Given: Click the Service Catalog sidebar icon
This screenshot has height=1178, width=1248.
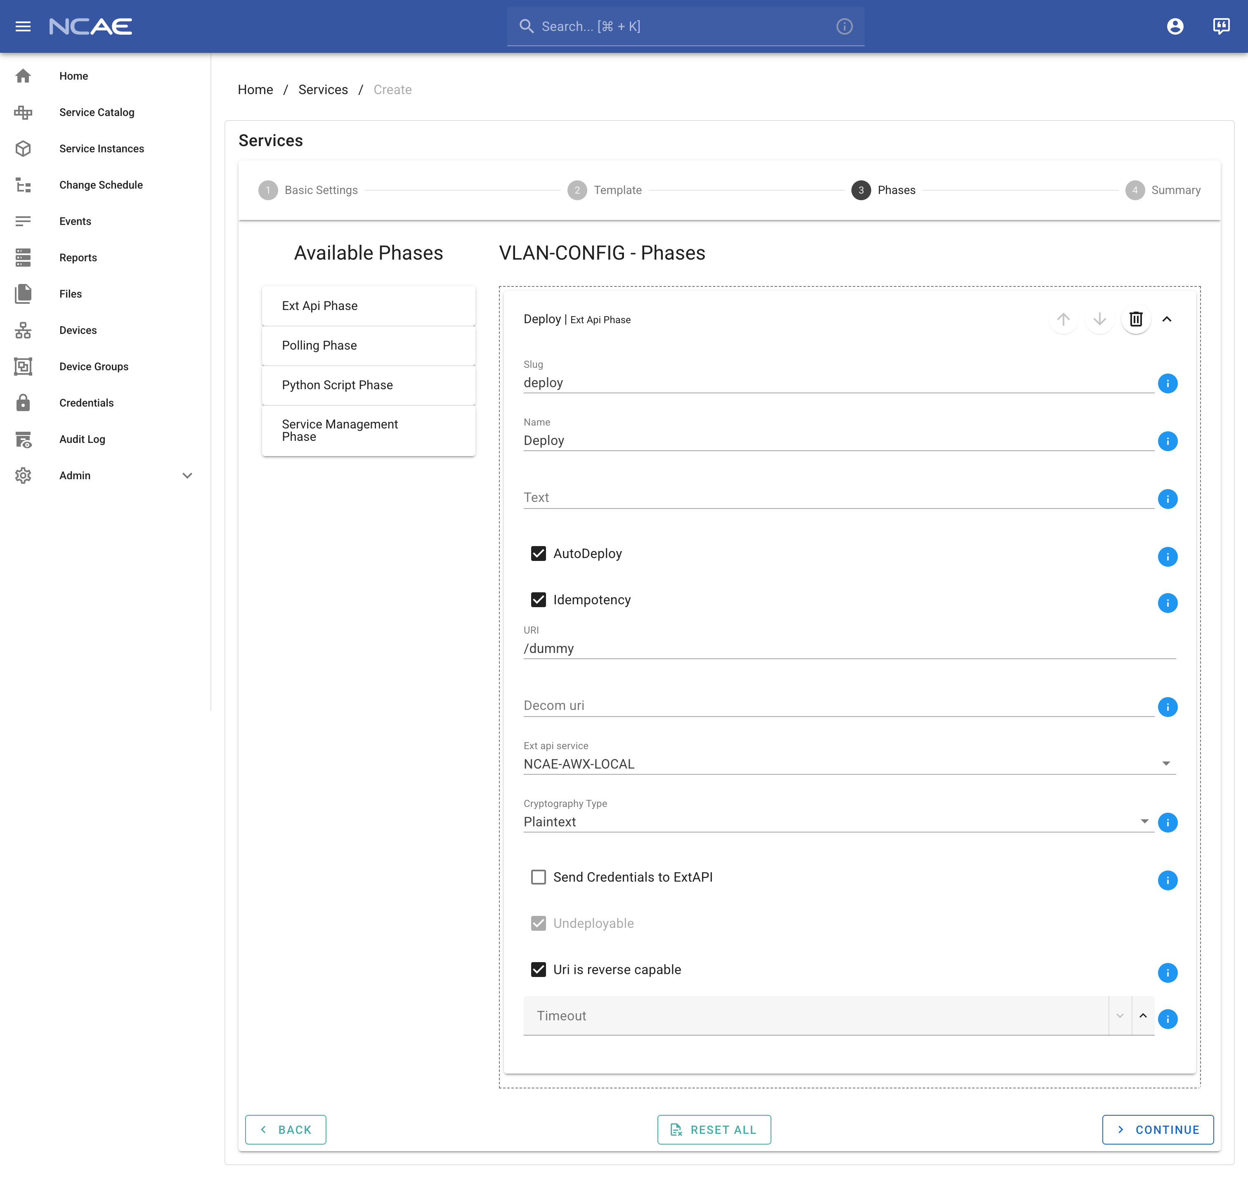Looking at the screenshot, I should (x=23, y=112).
